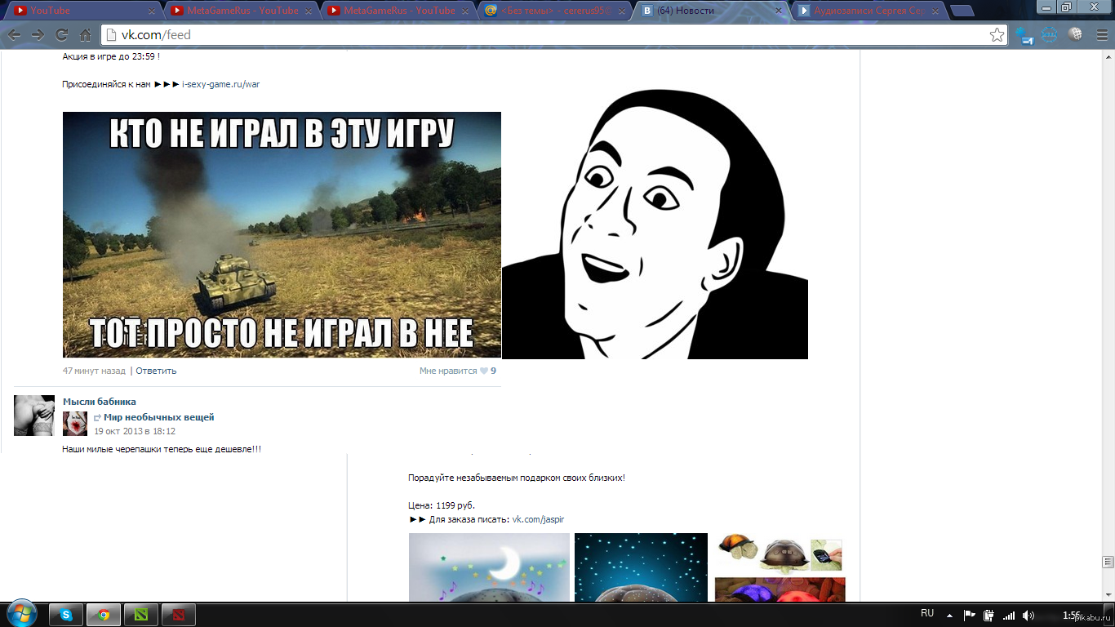
Task: Go back with the browser Back arrow
Action: pos(15,35)
